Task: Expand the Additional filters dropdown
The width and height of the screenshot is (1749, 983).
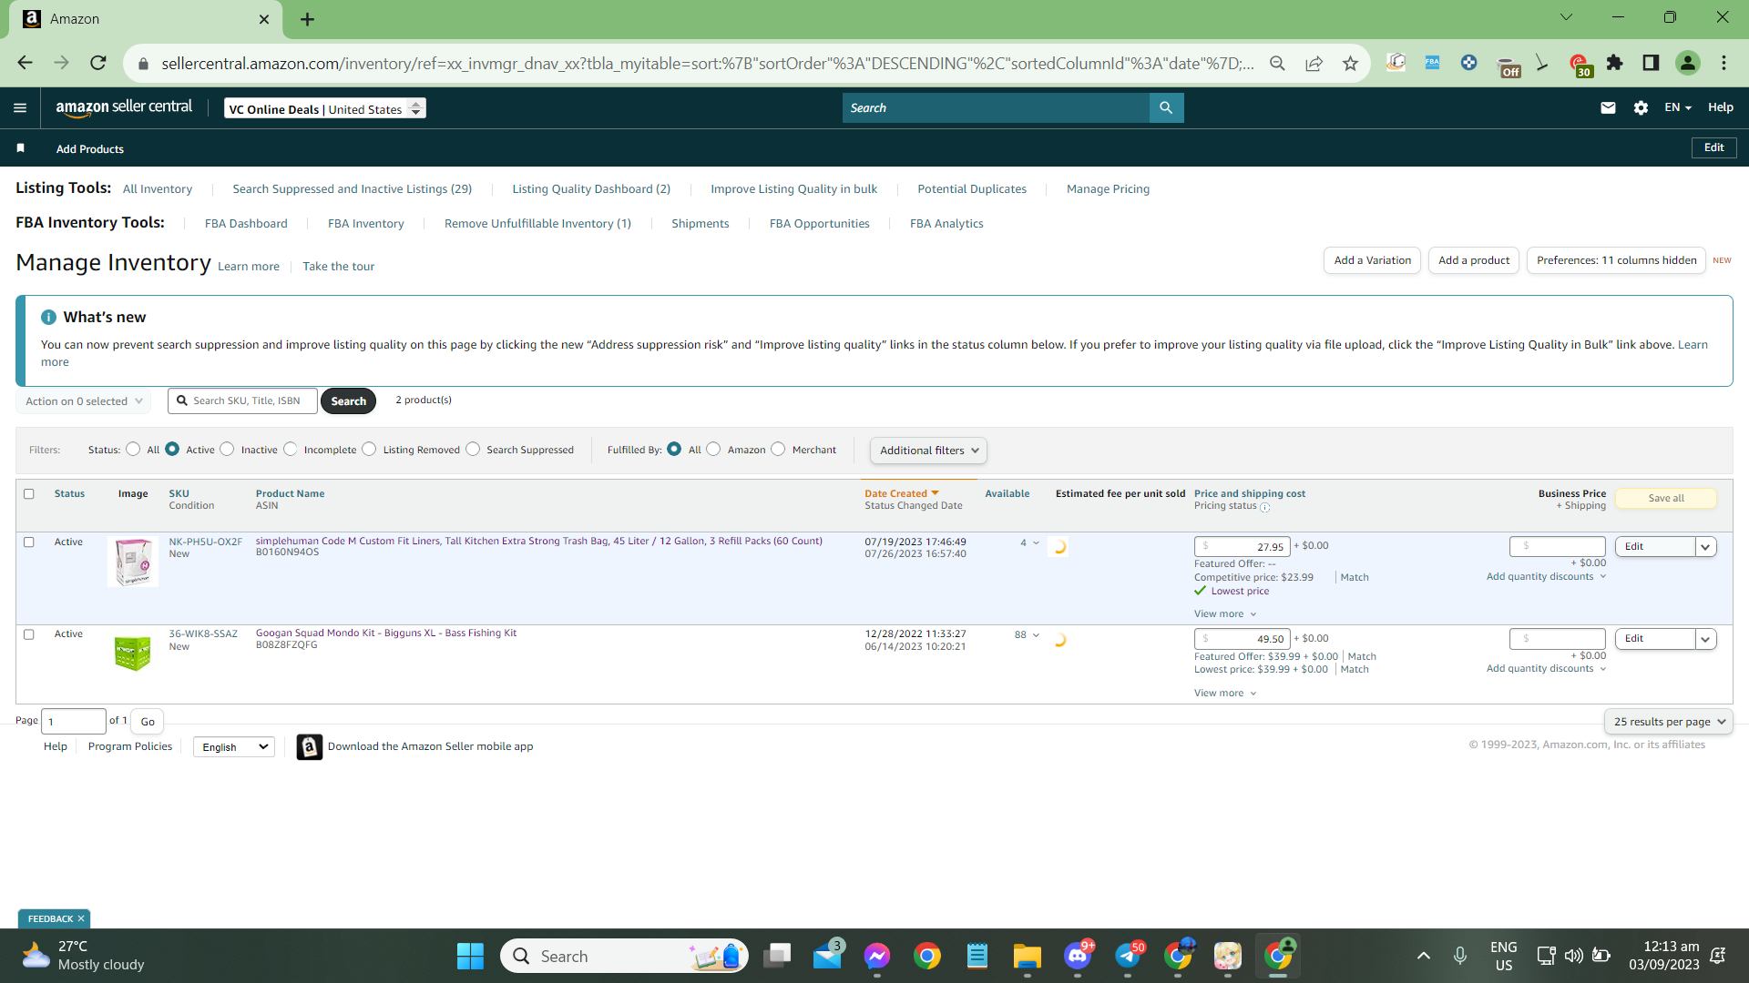Action: (x=928, y=451)
